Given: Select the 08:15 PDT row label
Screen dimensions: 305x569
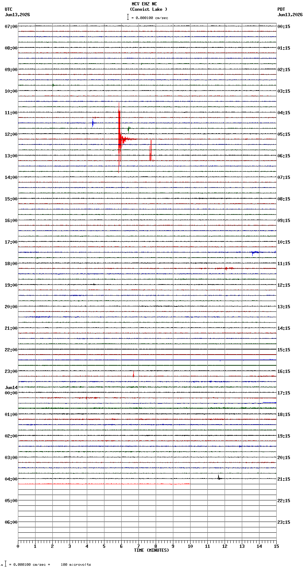Looking at the screenshot, I should click(284, 199).
